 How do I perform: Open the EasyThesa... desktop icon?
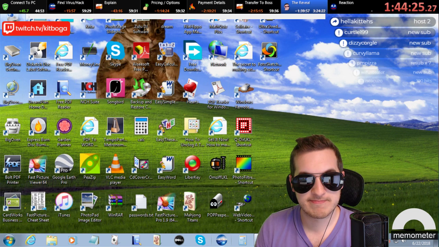[167, 129]
